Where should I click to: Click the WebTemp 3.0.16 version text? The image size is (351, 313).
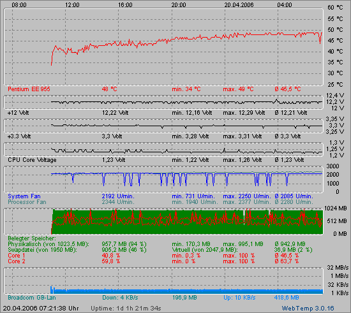(x=308, y=309)
